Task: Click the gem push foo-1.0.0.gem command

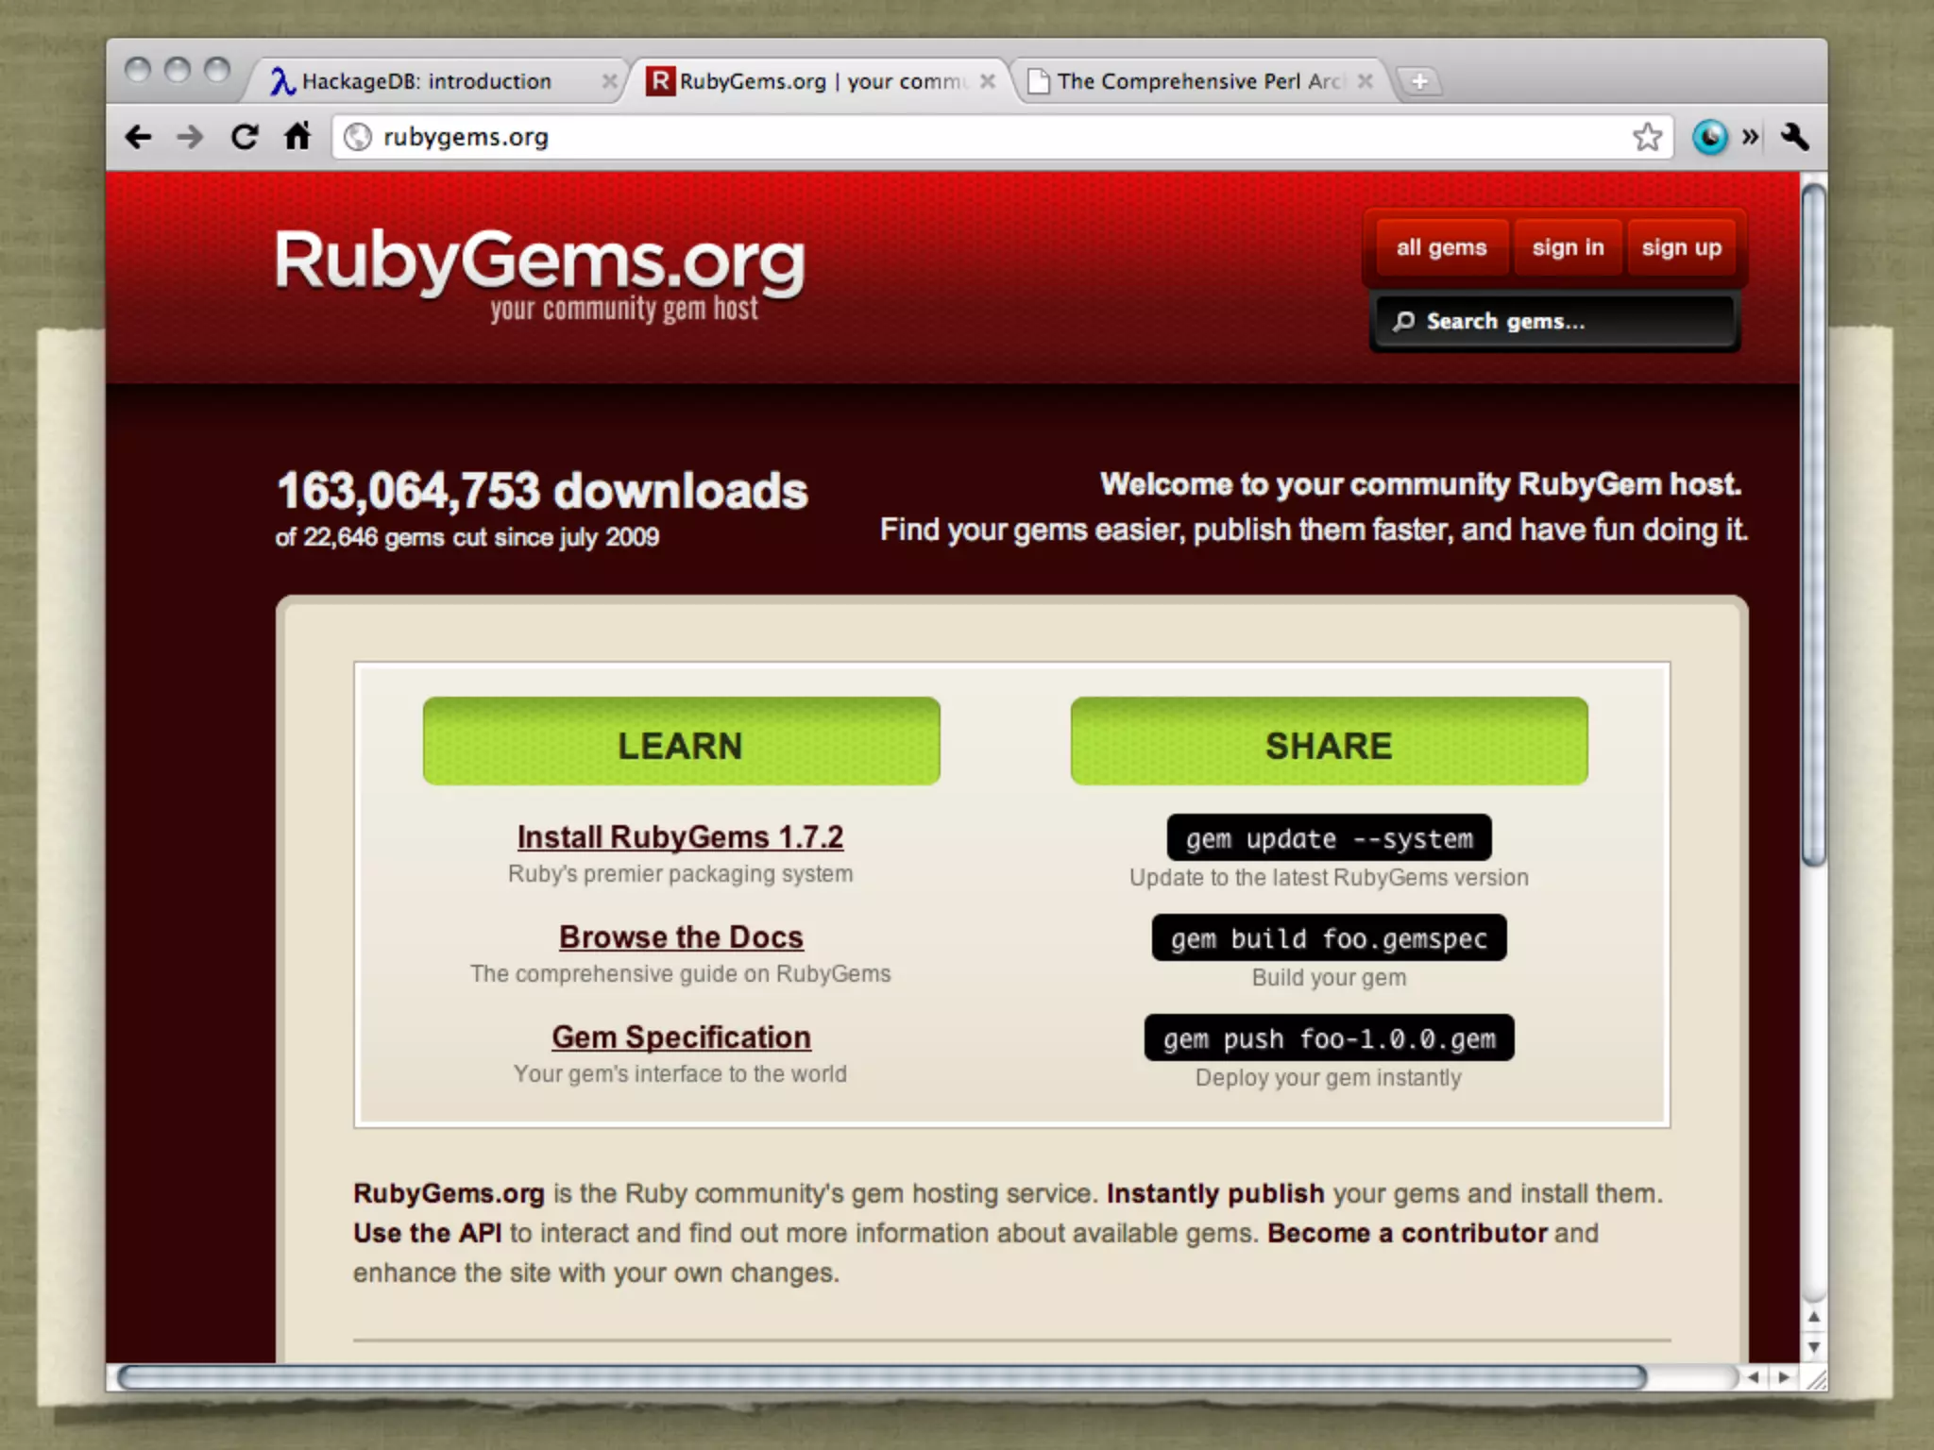Action: (1329, 1038)
